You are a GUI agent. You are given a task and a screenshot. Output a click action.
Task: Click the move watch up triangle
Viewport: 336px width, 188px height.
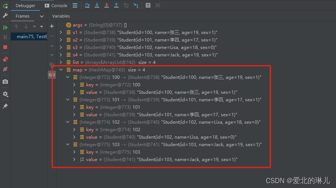51,46
